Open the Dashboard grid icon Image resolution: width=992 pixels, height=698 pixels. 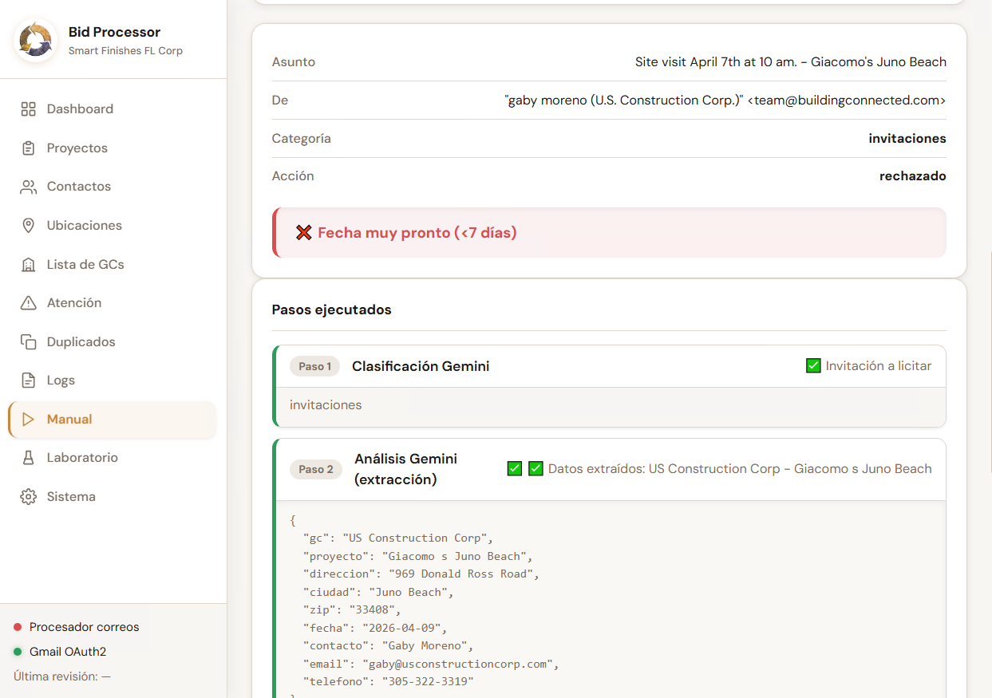point(28,108)
